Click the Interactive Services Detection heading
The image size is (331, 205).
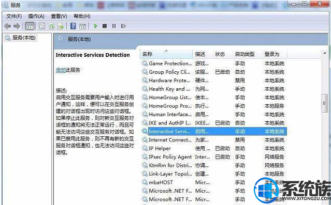[93, 55]
